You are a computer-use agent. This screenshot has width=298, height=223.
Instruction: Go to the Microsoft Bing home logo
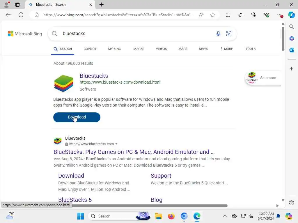click(25, 34)
